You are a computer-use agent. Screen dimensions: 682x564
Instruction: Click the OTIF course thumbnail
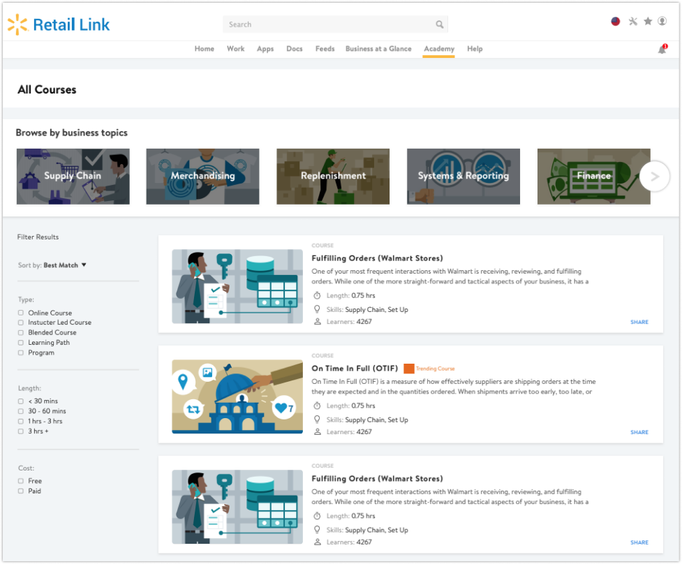(x=237, y=396)
